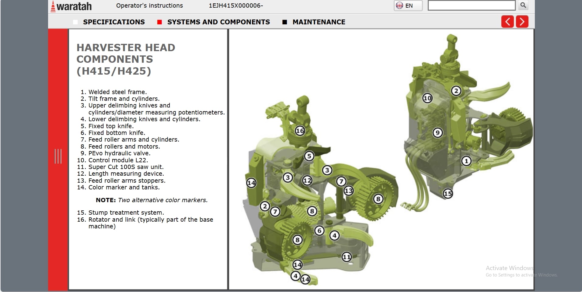Click the magnifying glass search icon

[523, 5]
